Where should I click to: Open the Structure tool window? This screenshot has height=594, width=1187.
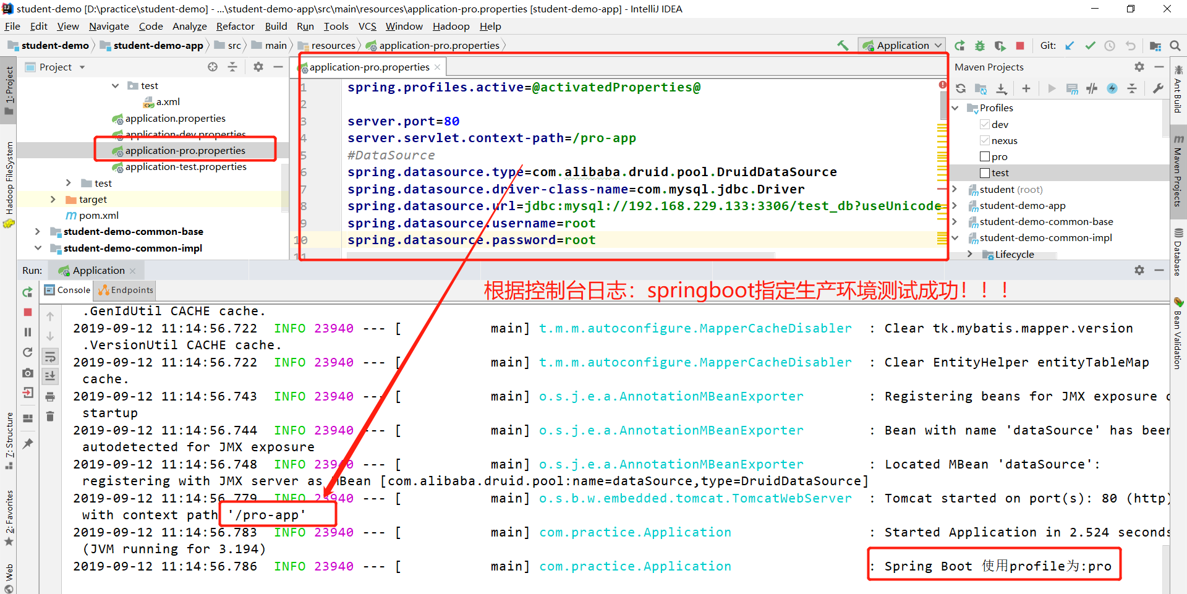[x=9, y=440]
